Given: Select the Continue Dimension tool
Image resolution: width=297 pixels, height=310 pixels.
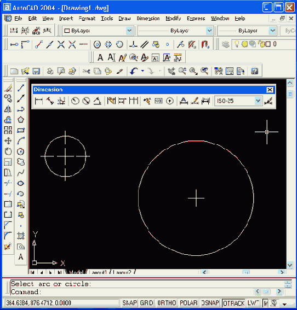Looking at the screenshot, I should [x=134, y=101].
